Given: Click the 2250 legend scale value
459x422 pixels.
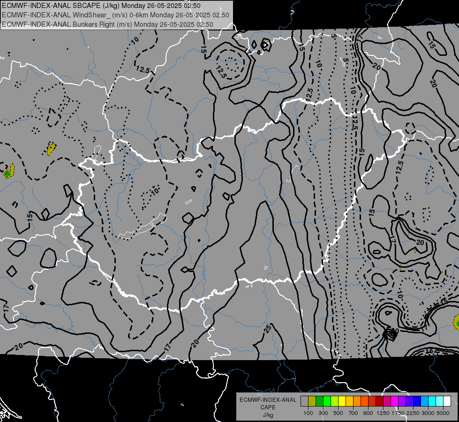Looking at the screenshot, I should (x=413, y=413).
